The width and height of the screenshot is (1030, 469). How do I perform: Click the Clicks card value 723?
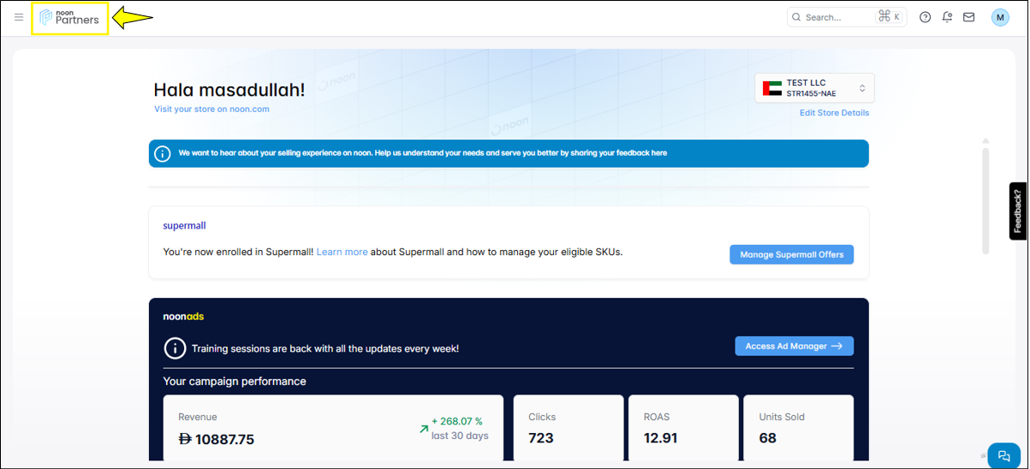point(541,438)
